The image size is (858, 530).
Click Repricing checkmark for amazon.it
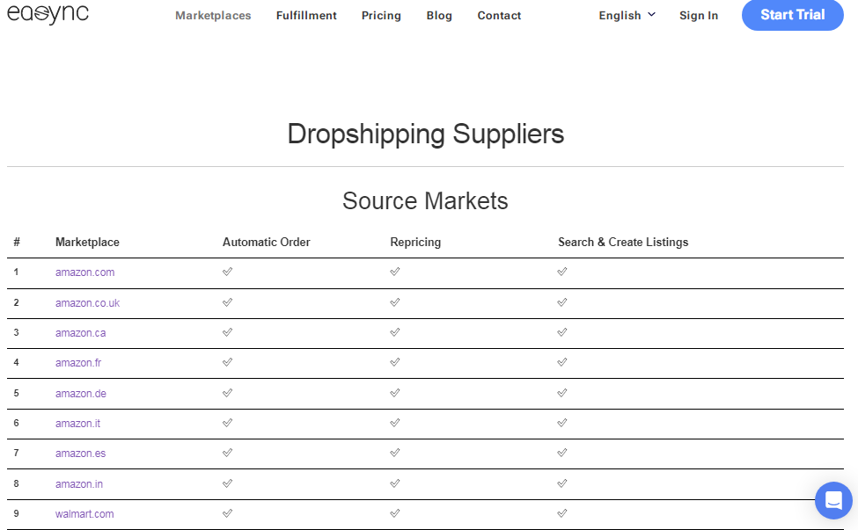tap(395, 423)
